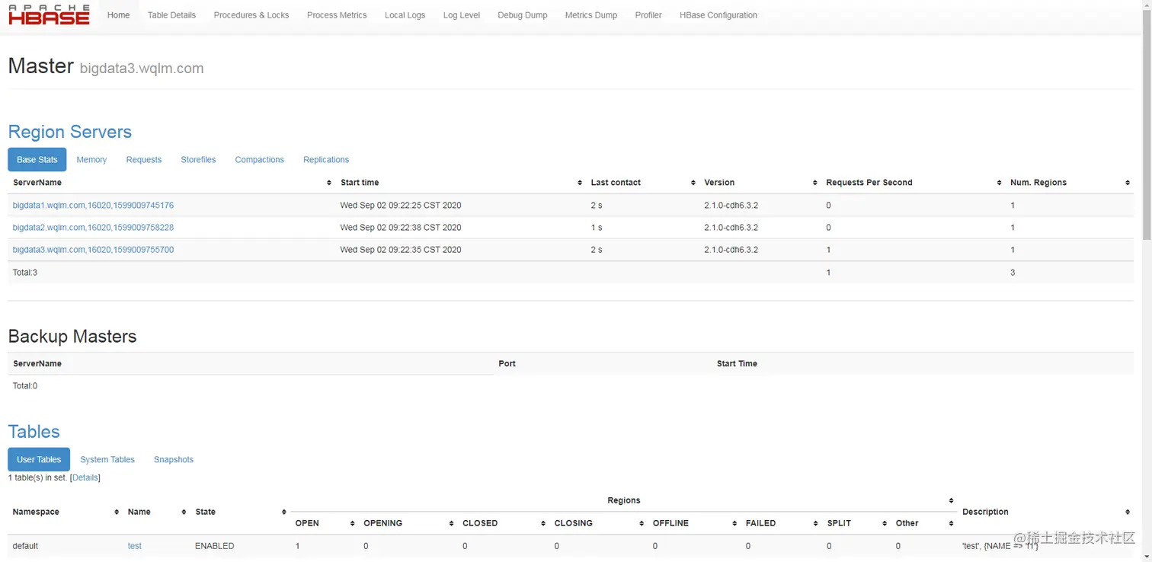
Task: Click the Region Servers heading link
Action: (x=69, y=132)
